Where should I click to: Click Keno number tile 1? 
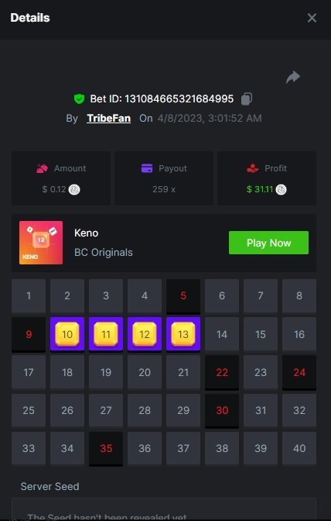[29, 295]
